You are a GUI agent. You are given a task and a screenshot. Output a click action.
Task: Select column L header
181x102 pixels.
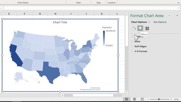tap(117, 14)
